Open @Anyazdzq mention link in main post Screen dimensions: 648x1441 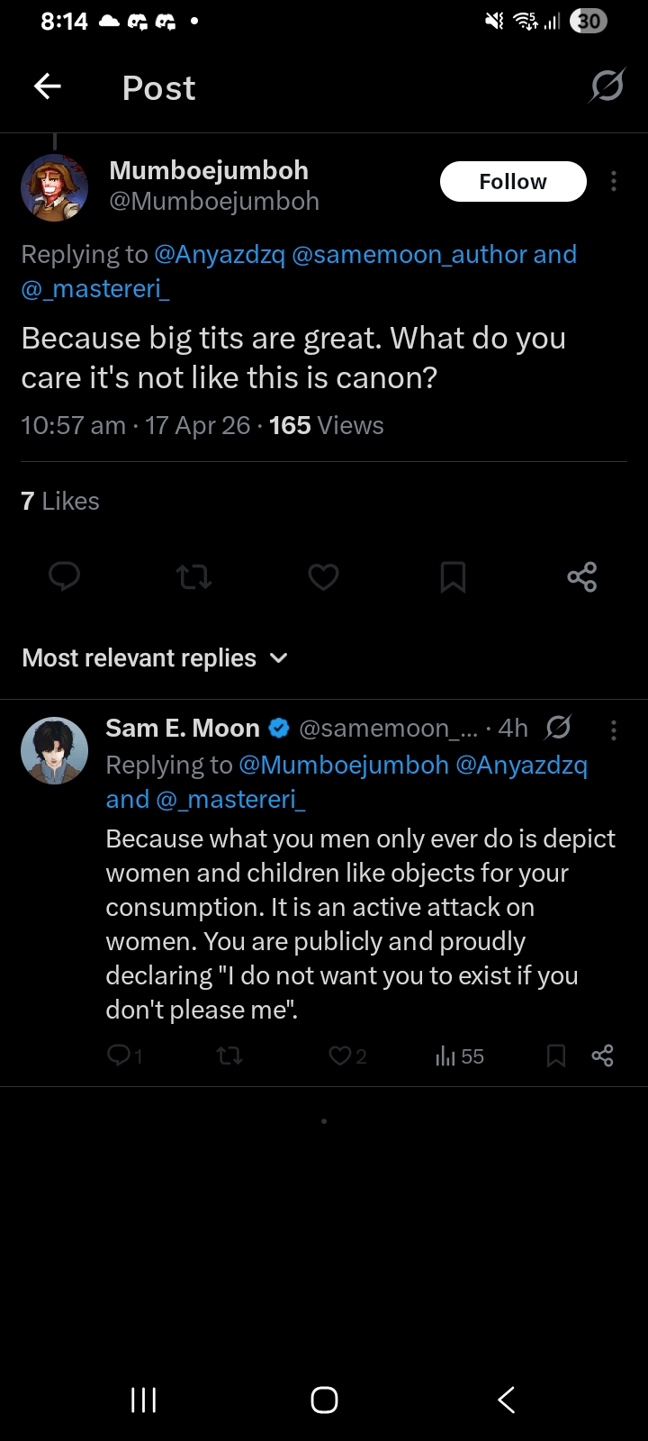220,255
